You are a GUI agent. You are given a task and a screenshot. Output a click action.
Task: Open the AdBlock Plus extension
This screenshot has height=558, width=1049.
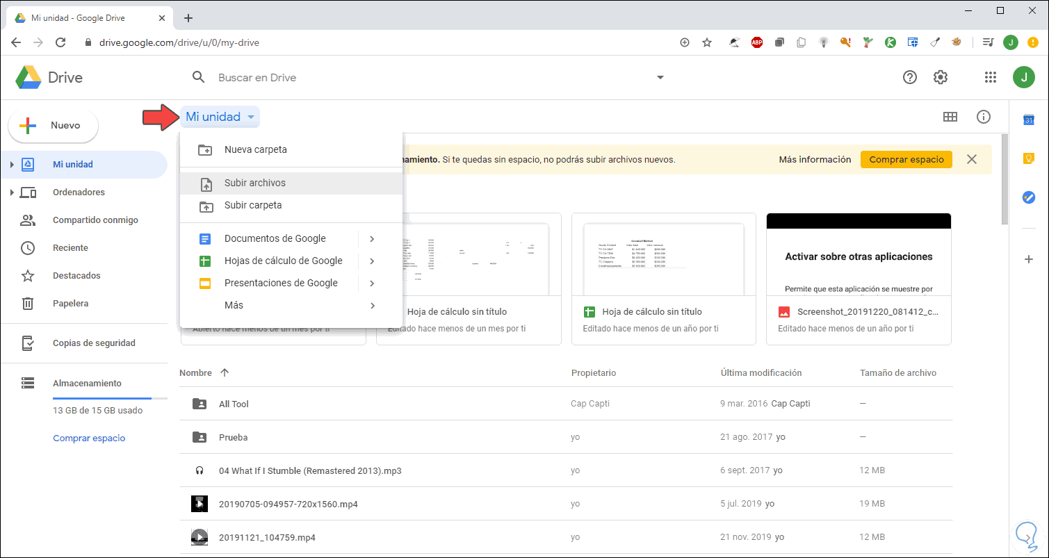pyautogui.click(x=757, y=42)
